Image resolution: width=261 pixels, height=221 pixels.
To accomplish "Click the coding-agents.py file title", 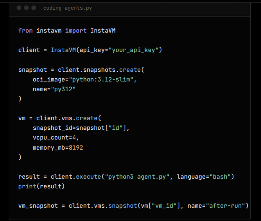I will click(67, 8).
